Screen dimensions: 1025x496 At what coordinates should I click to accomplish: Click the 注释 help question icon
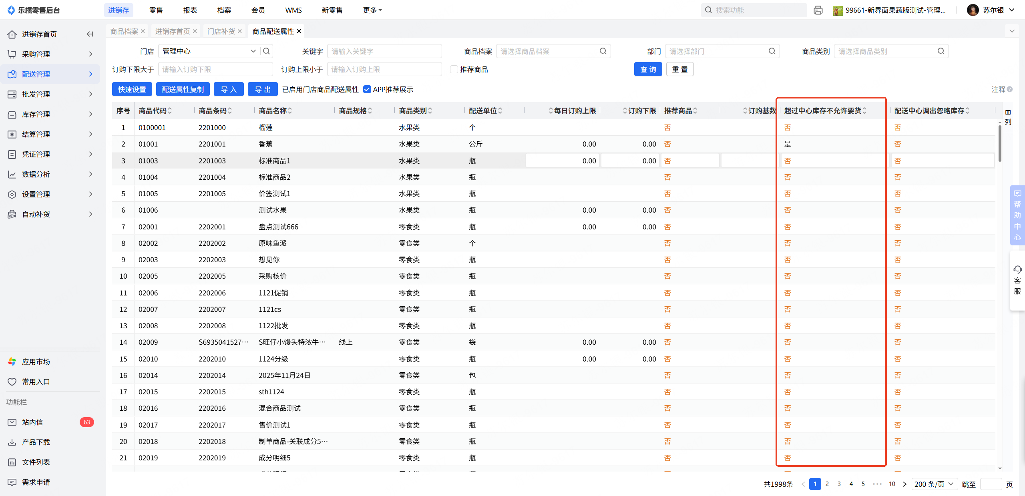pyautogui.click(x=1010, y=89)
